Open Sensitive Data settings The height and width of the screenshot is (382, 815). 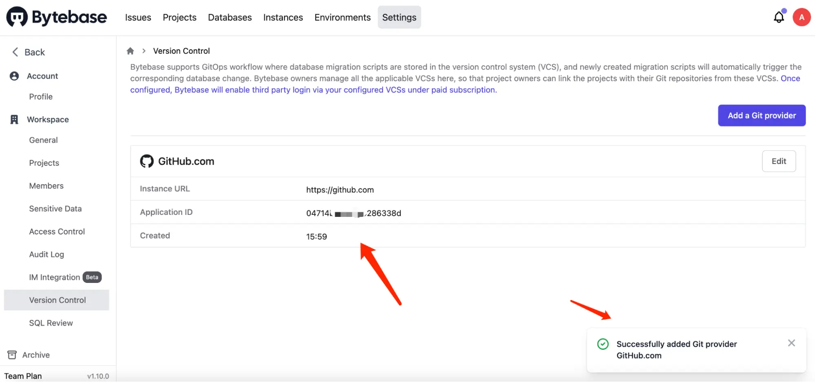click(x=55, y=208)
